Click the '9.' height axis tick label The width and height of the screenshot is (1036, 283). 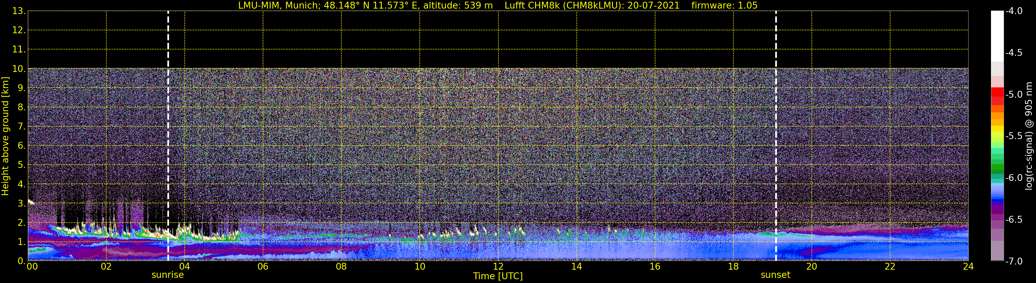[x=21, y=88]
